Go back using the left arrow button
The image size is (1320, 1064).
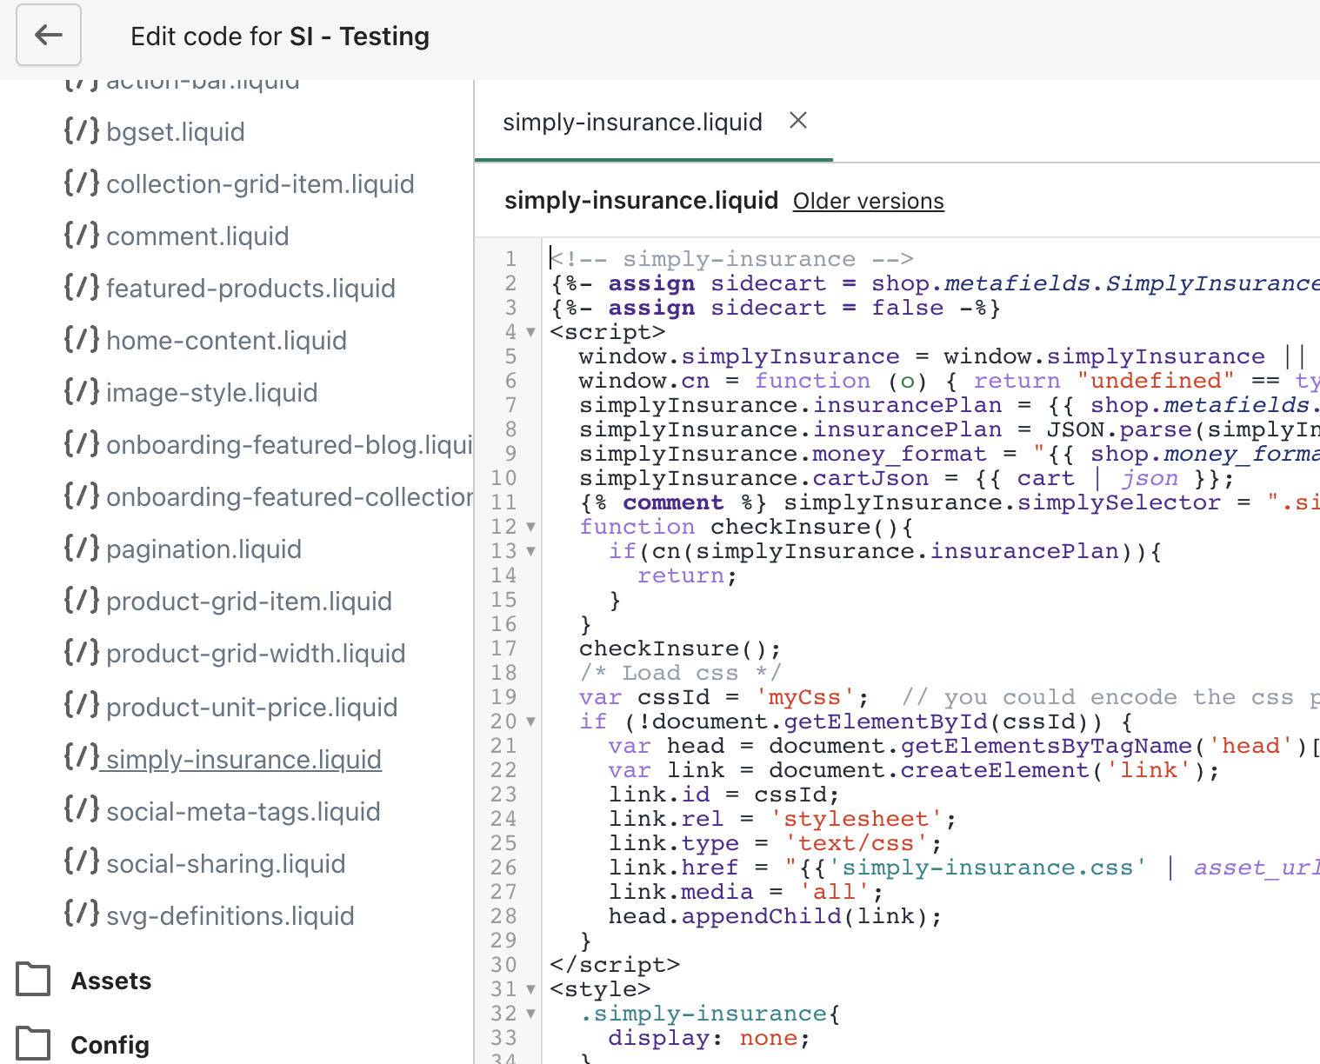[x=49, y=35]
